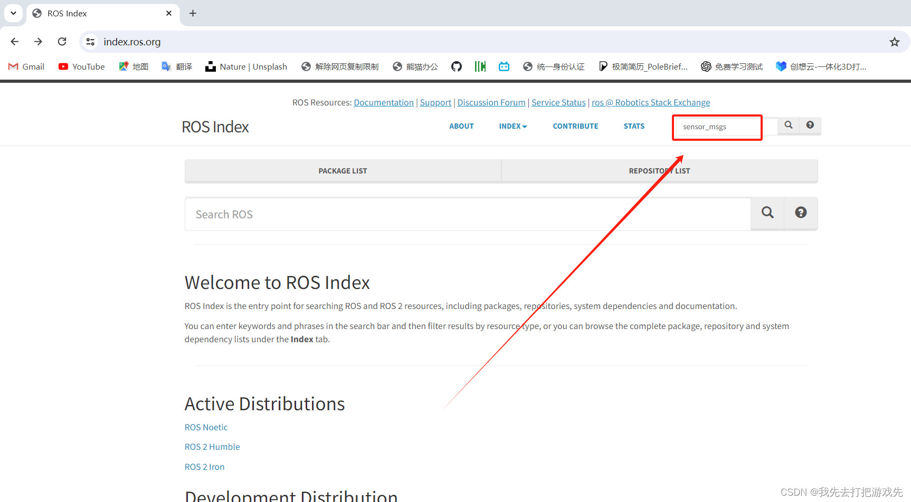Open site information icon in address bar
Image resolution: width=911 pixels, height=502 pixels.
click(x=91, y=42)
